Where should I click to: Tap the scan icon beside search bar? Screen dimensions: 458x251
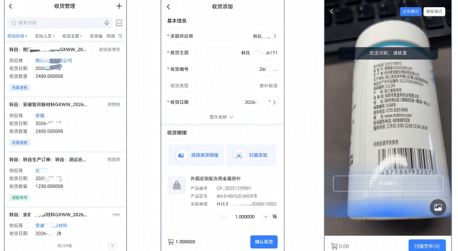pyautogui.click(x=119, y=23)
